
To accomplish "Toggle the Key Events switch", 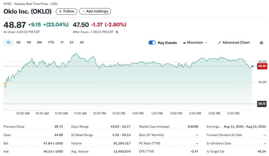I will pyautogui.click(x=152, y=43).
